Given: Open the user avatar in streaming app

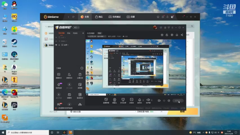Looking at the screenshot, I should point(155,28).
